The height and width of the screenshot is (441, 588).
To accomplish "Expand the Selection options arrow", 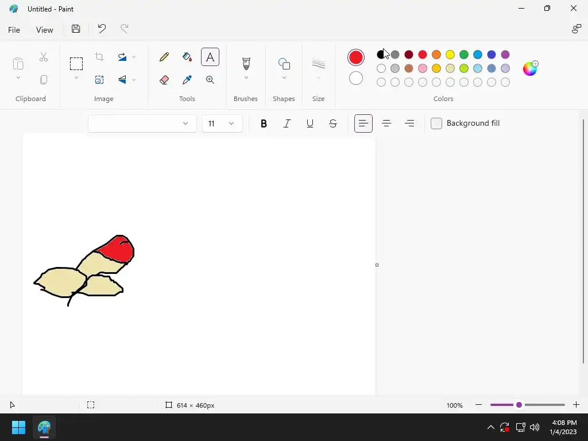I will click(76, 78).
